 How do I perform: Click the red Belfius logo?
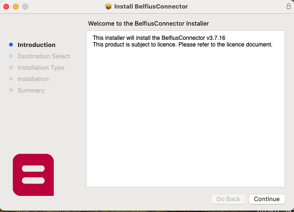point(33,175)
